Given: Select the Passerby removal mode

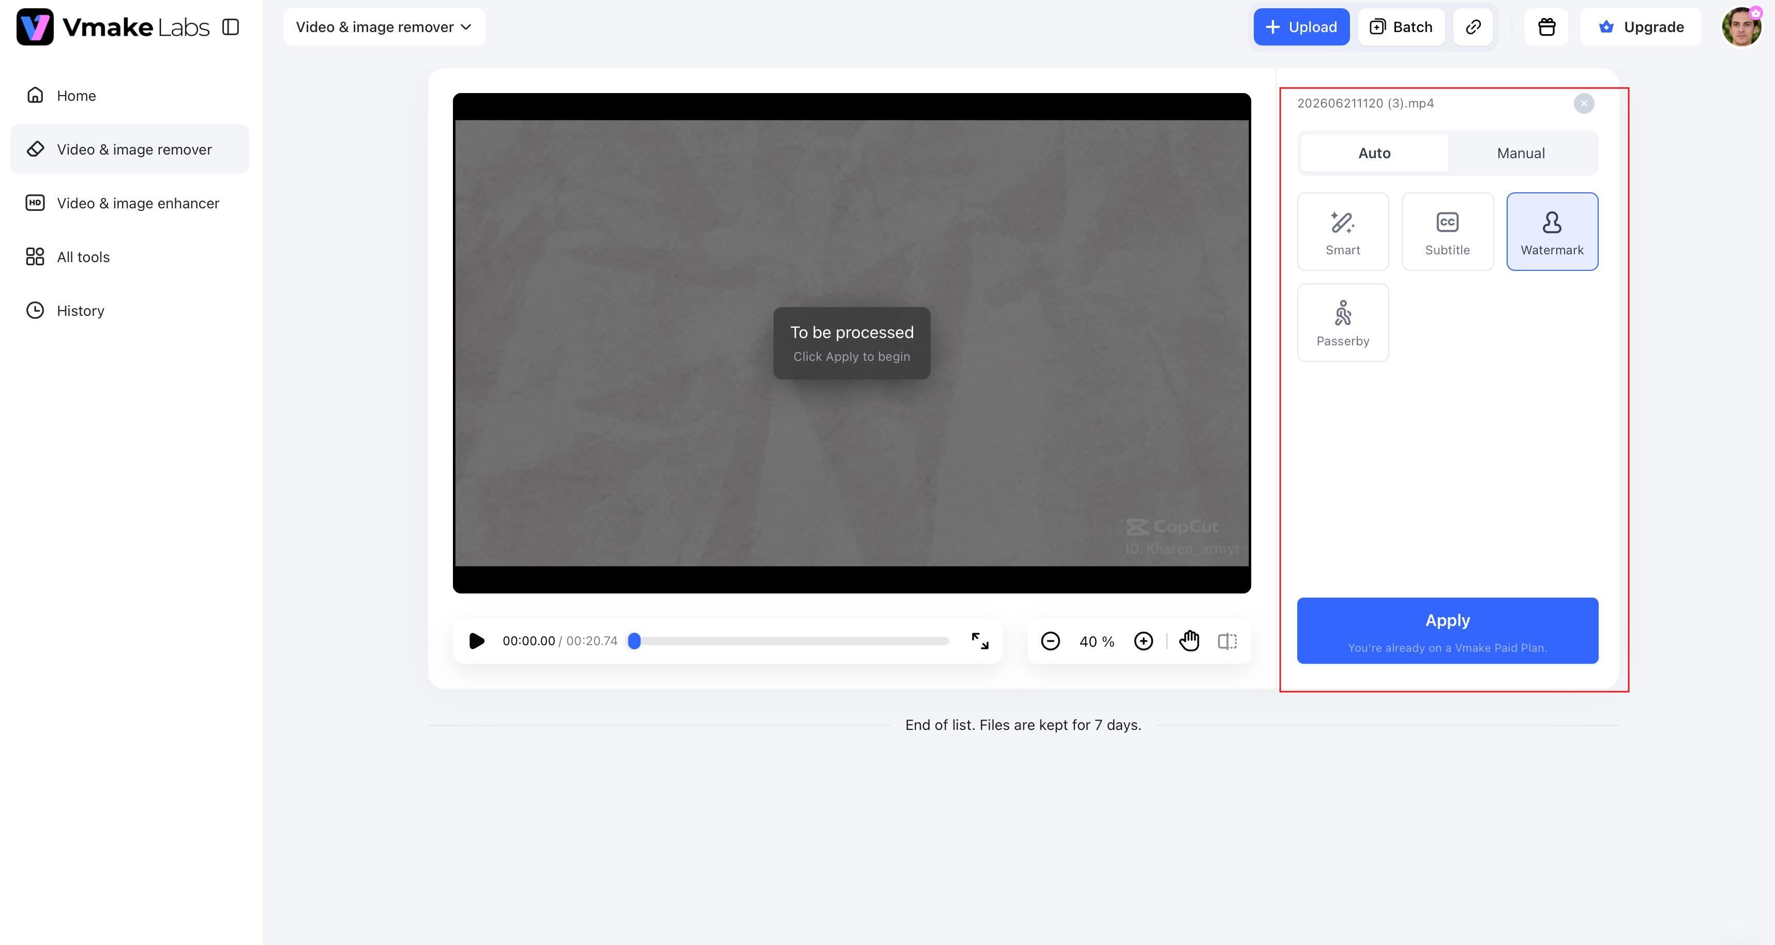Looking at the screenshot, I should tap(1342, 323).
